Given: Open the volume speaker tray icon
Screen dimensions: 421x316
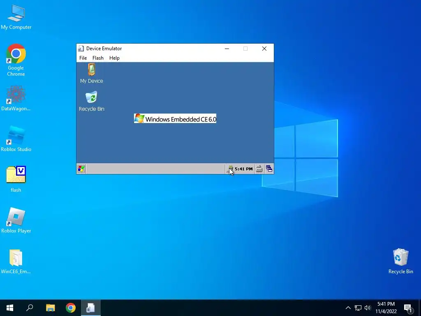Looking at the screenshot, I should pyautogui.click(x=368, y=308).
